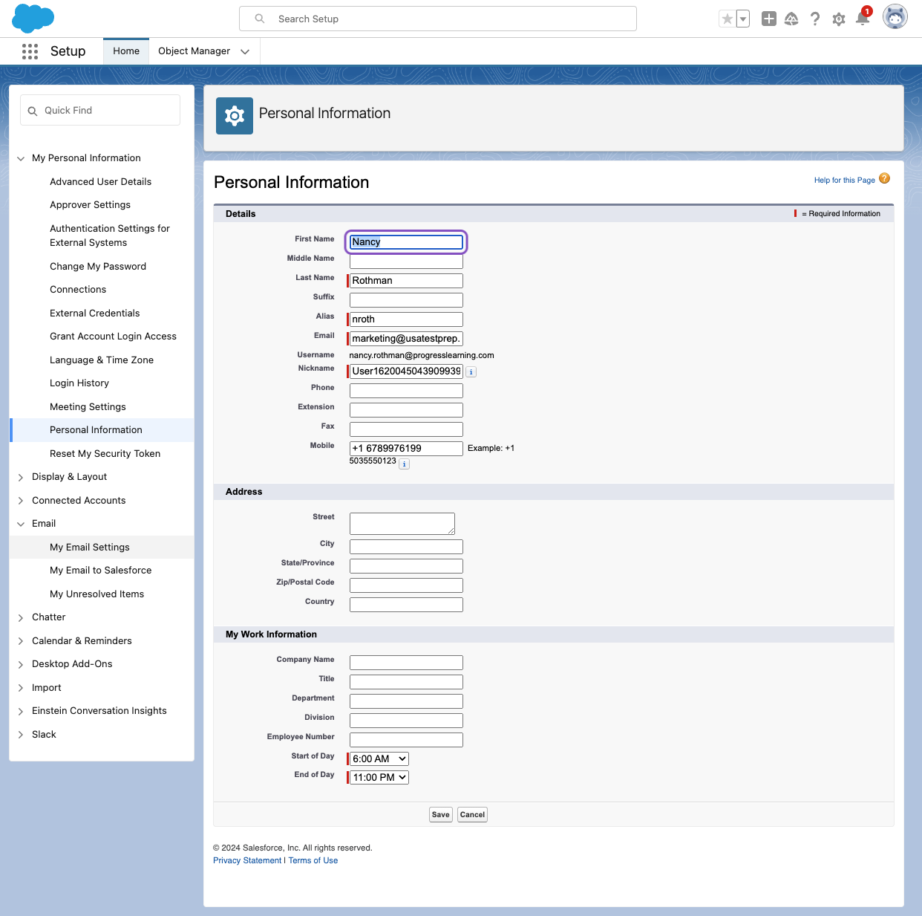The image size is (922, 916).
Task: Open the End of Day dropdown
Action: 379,777
